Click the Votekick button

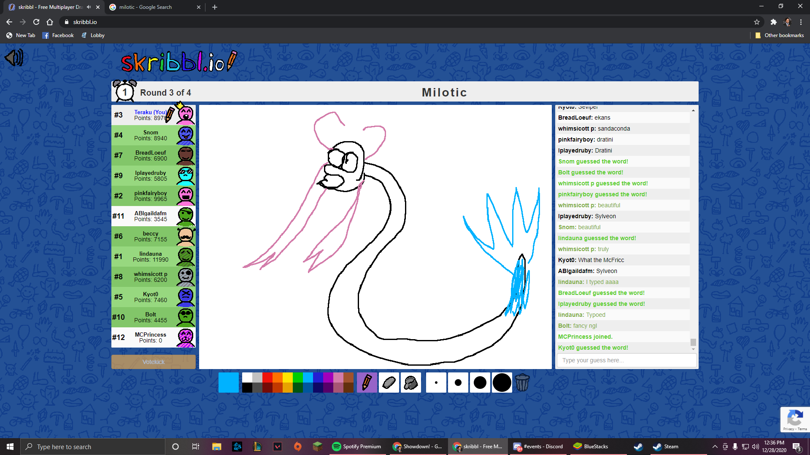154,362
